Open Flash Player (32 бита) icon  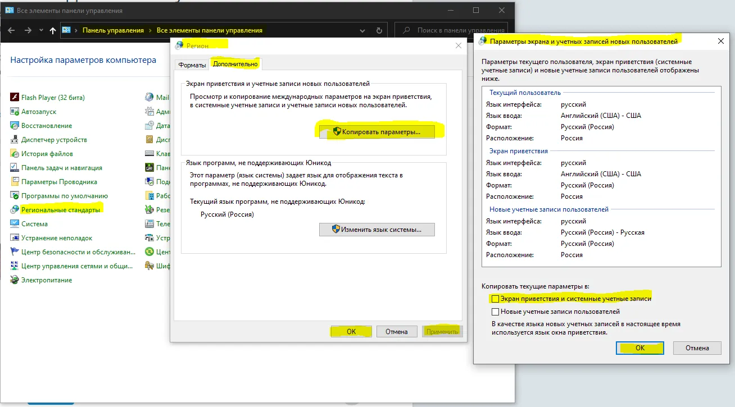(x=15, y=97)
